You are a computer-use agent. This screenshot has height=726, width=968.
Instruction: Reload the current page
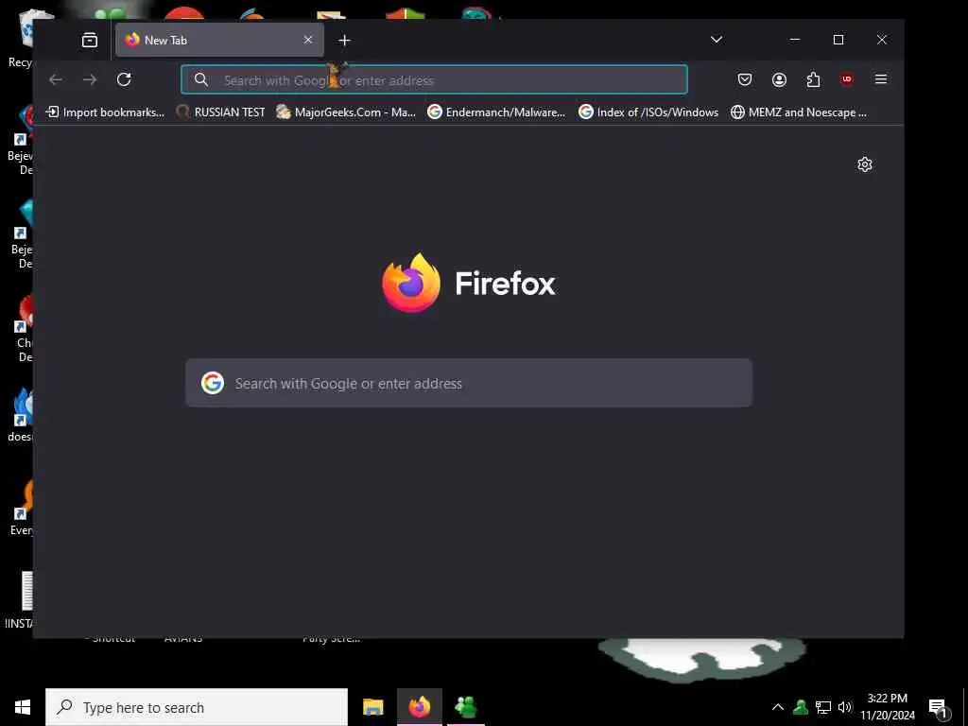[x=124, y=79]
